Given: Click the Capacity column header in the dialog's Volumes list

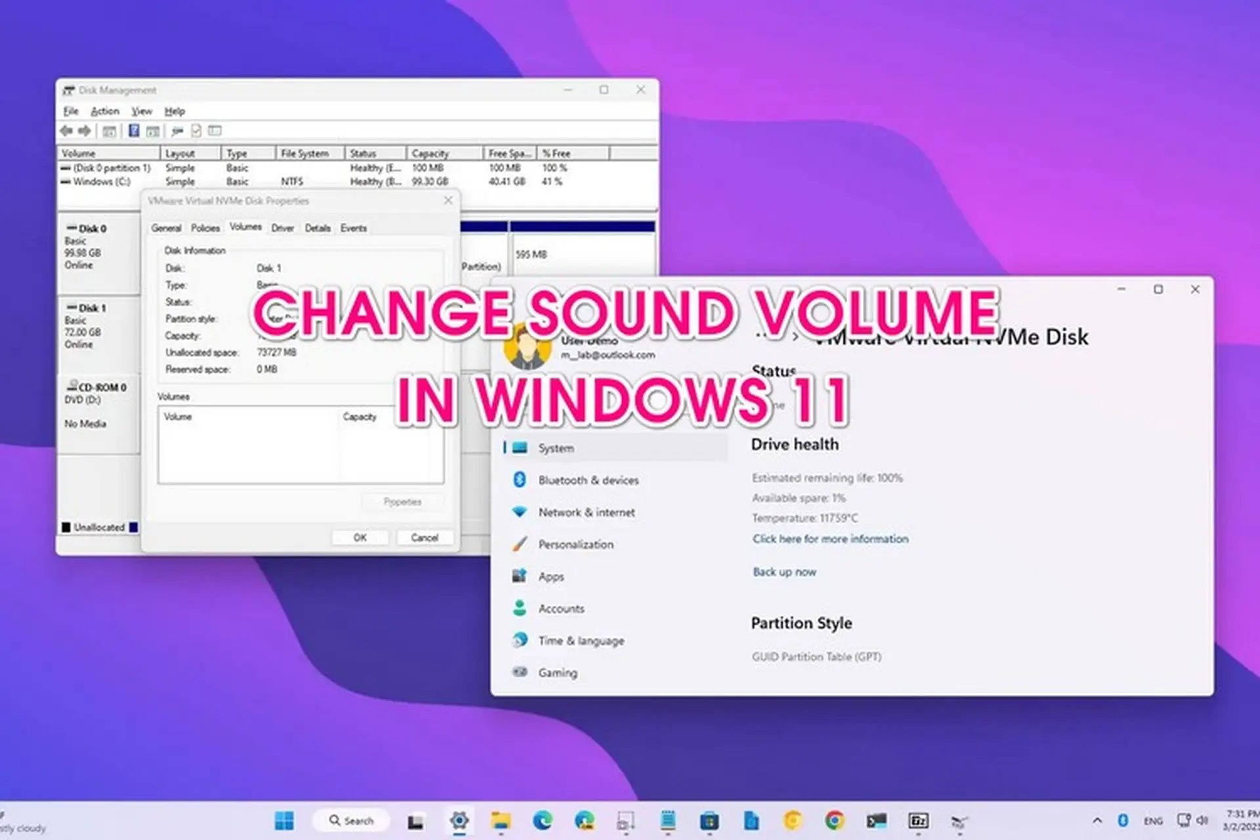Looking at the screenshot, I should [x=360, y=417].
